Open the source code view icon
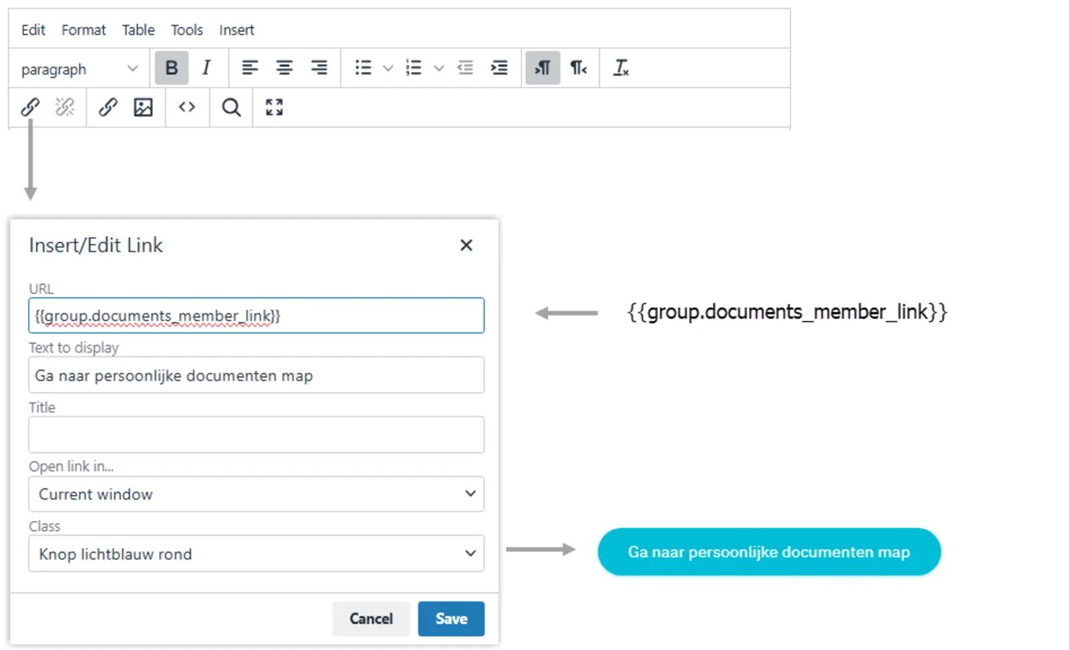Viewport: 1069px width, 650px height. click(187, 108)
